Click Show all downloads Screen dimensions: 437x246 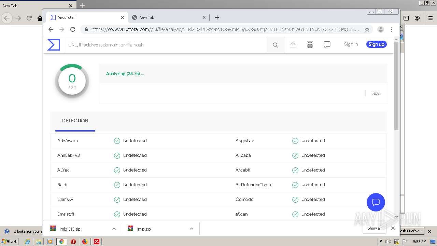coord(375,228)
